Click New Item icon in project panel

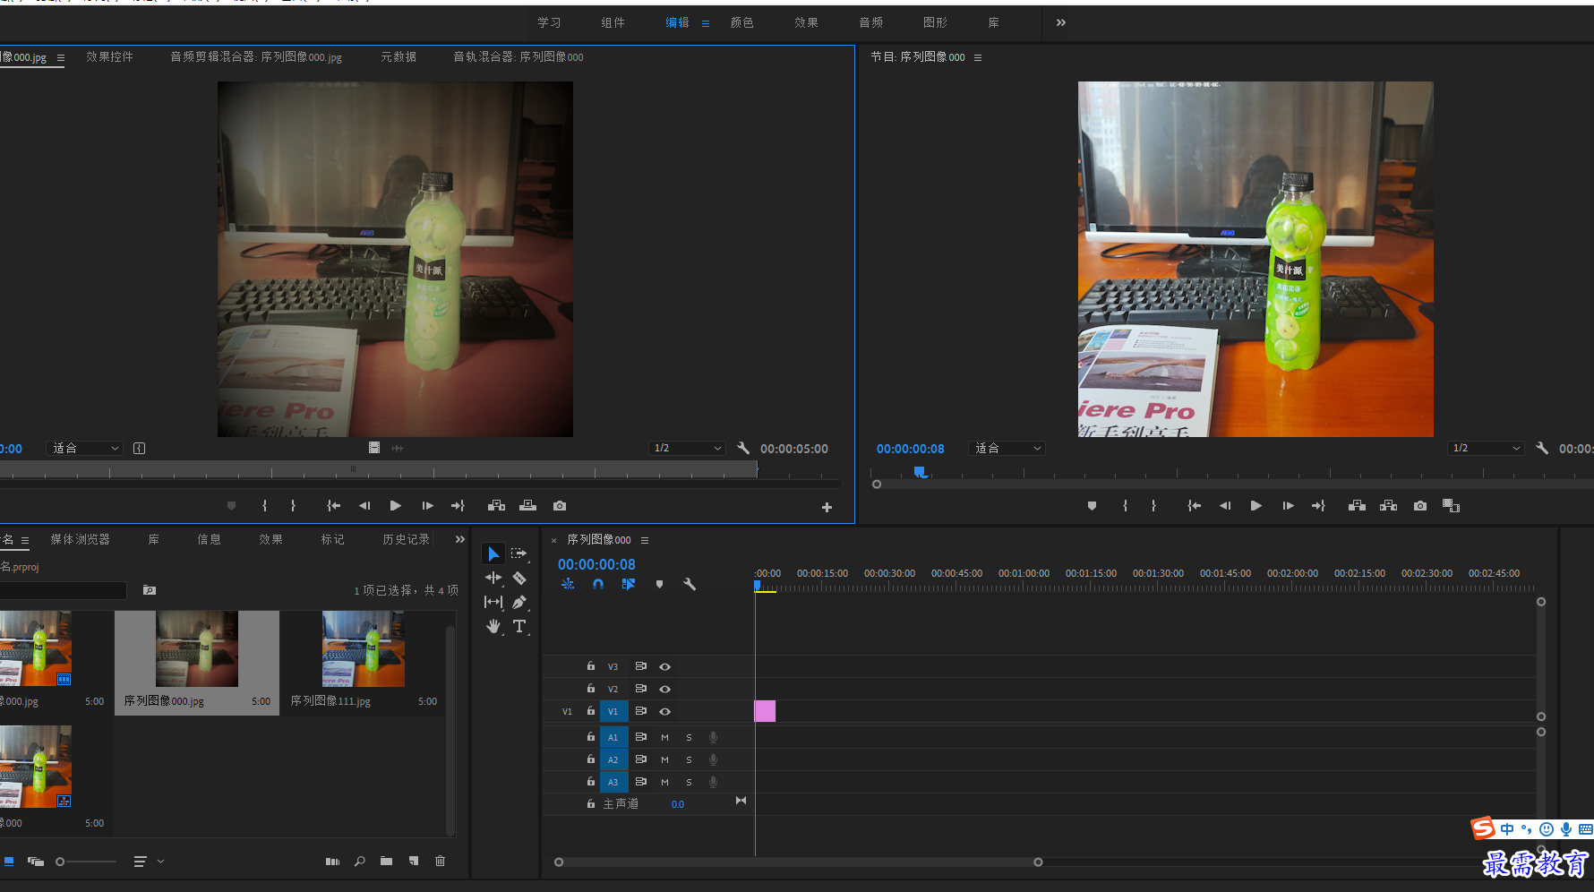tap(413, 861)
